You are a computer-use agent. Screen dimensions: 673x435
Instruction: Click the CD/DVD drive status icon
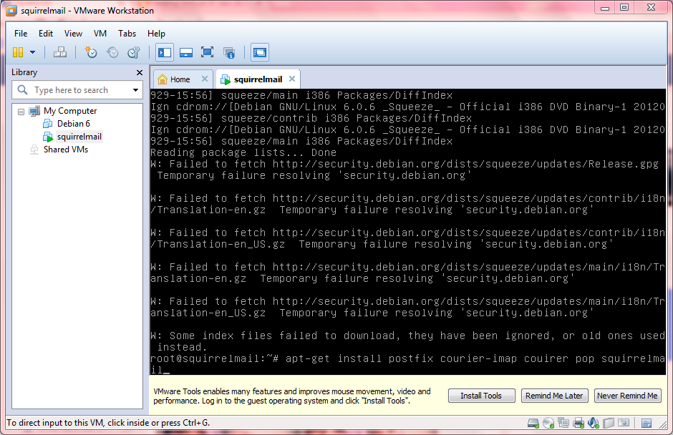548,424
